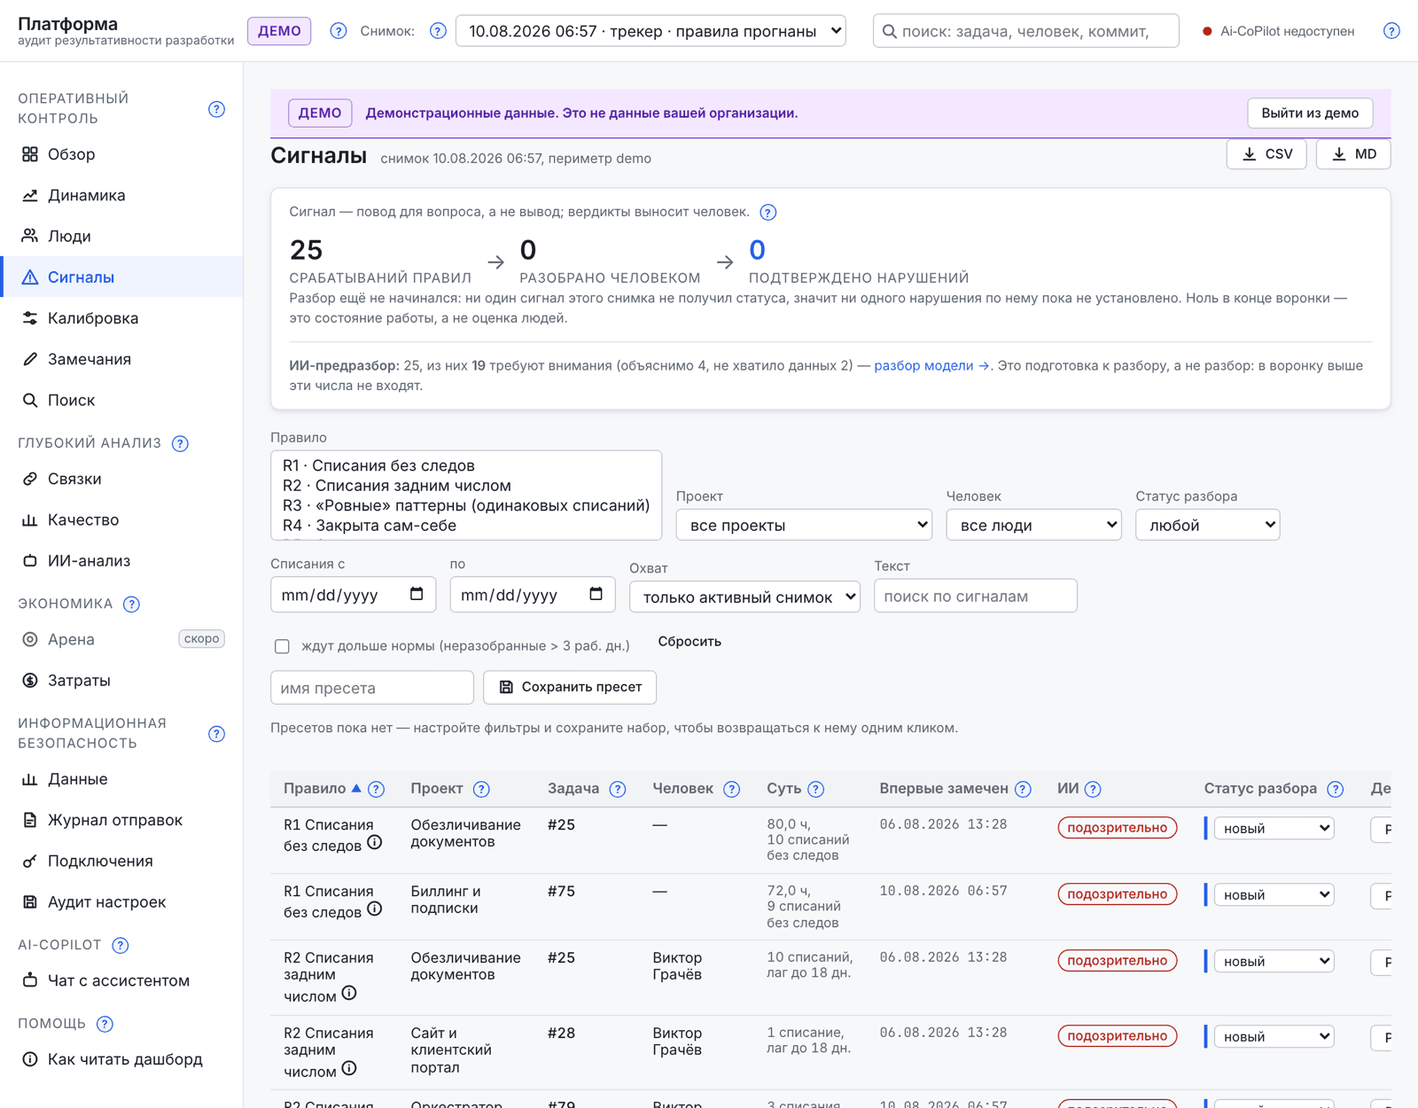
Task: Change status dropdown in the Биллинг и подписки row
Action: [1274, 895]
